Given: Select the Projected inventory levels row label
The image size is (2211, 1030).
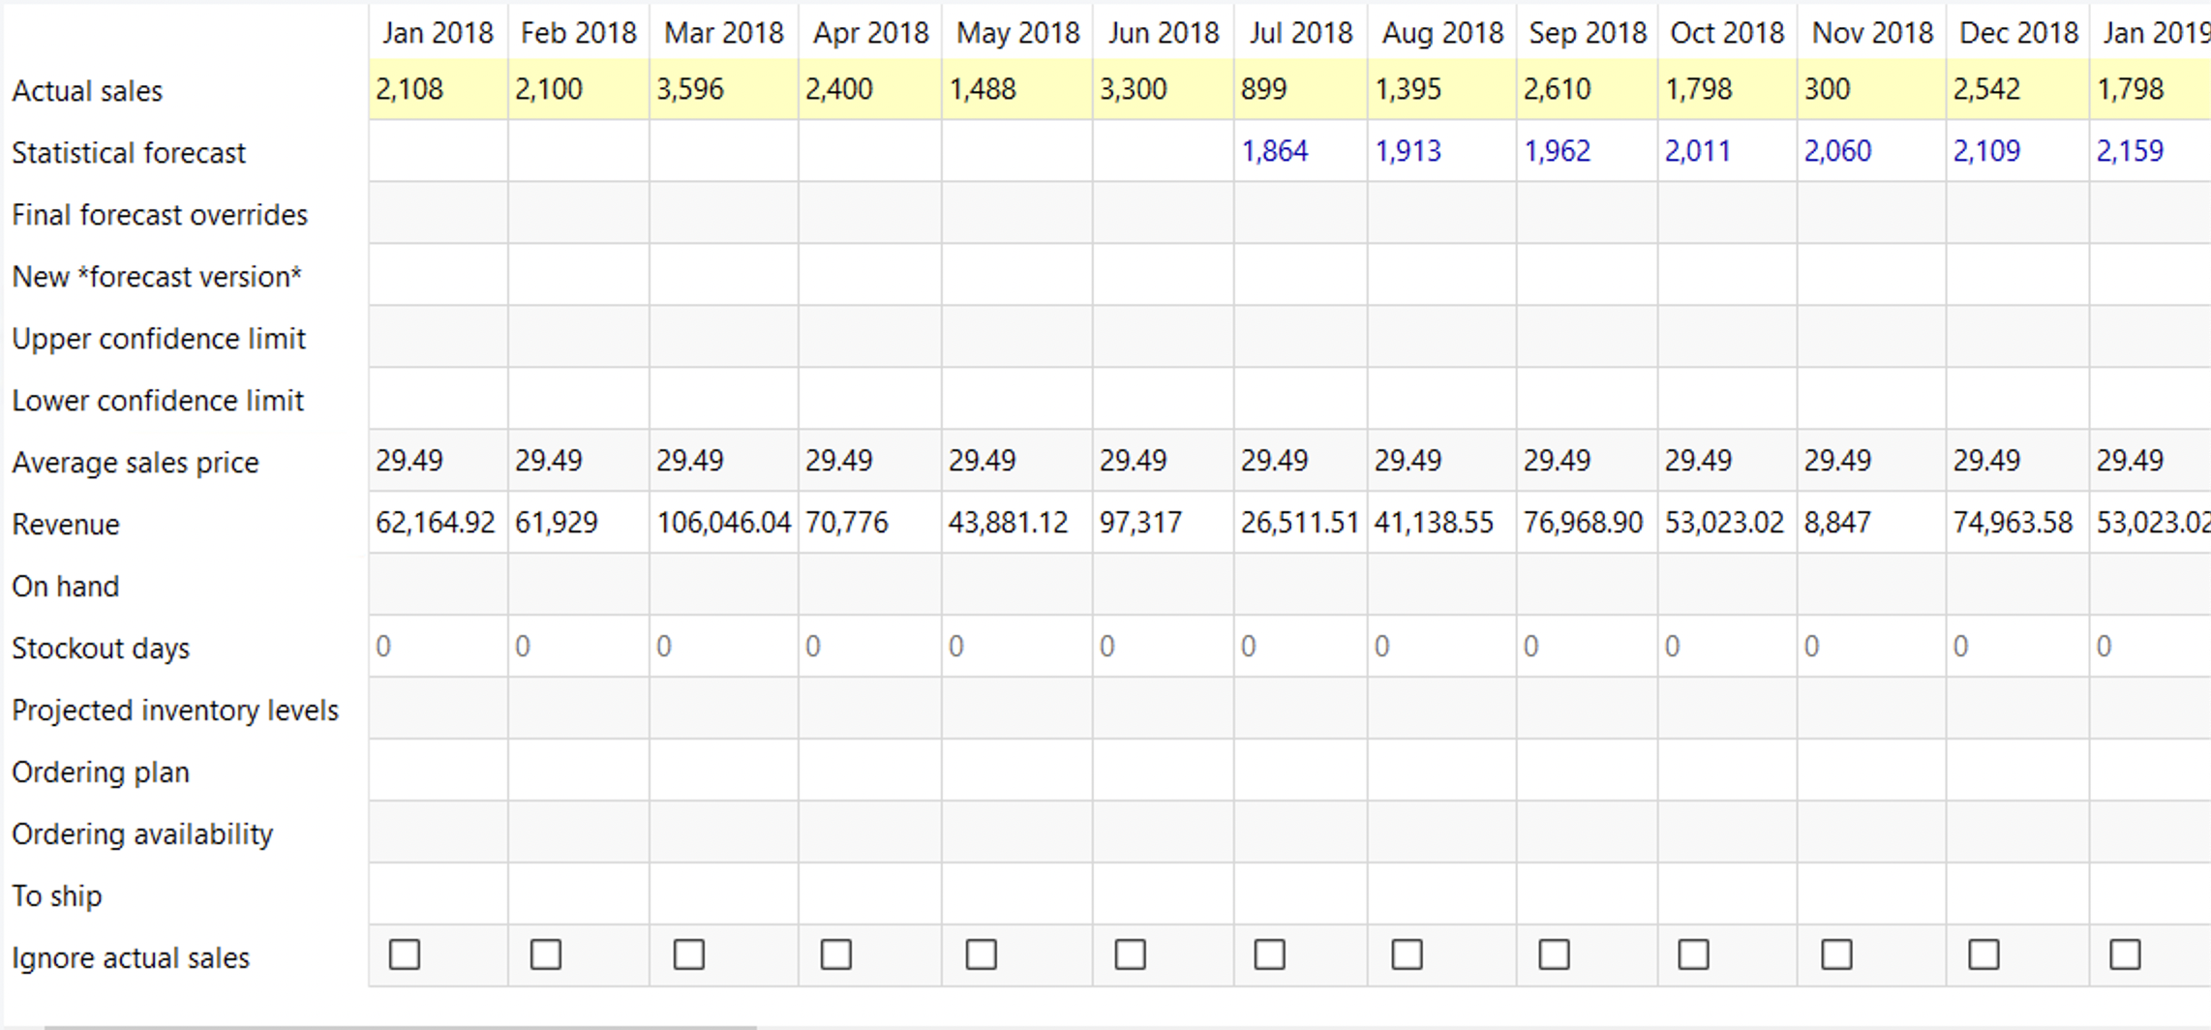Looking at the screenshot, I should point(175,711).
